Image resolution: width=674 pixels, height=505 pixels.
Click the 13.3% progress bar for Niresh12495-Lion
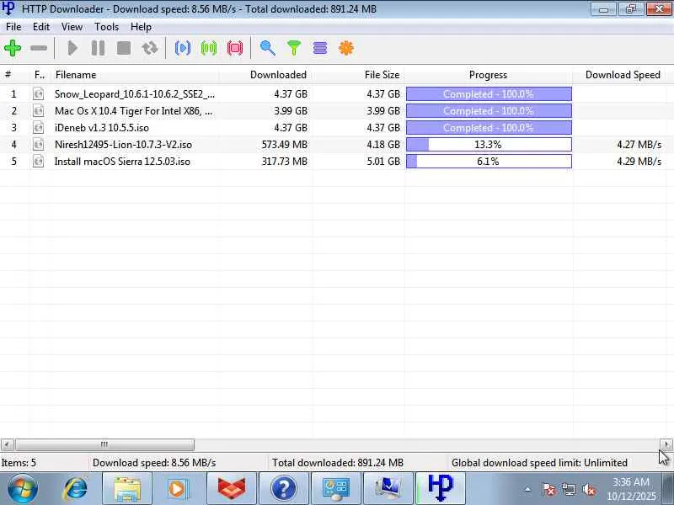489,144
